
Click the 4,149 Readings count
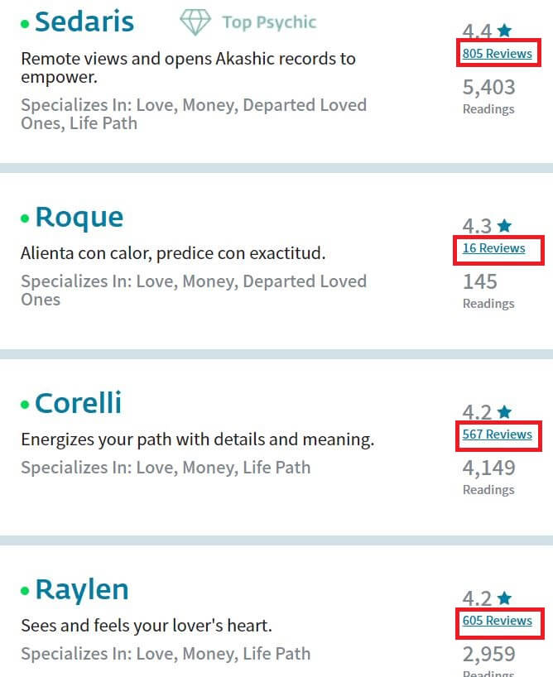[488, 478]
